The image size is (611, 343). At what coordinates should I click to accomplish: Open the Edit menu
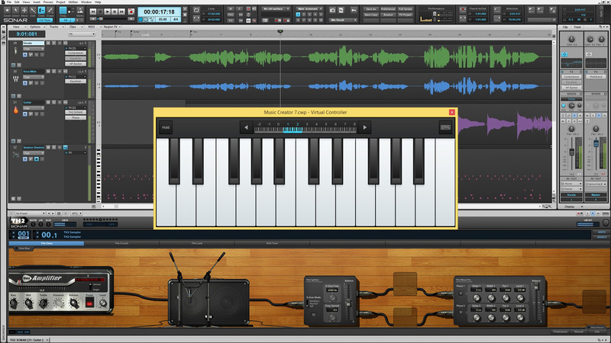tap(17, 2)
